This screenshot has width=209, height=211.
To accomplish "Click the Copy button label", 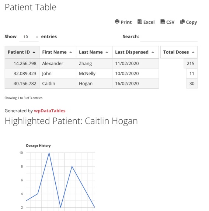I will (191, 22).
